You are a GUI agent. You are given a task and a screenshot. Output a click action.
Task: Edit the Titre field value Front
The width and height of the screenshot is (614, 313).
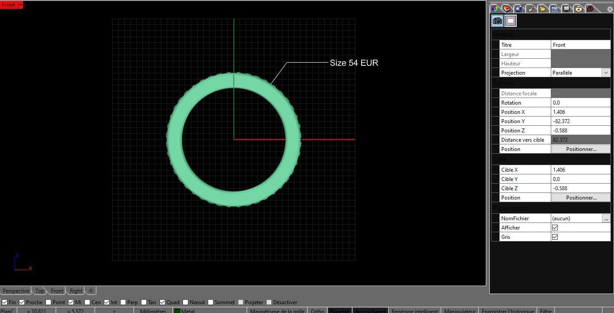tap(581, 45)
